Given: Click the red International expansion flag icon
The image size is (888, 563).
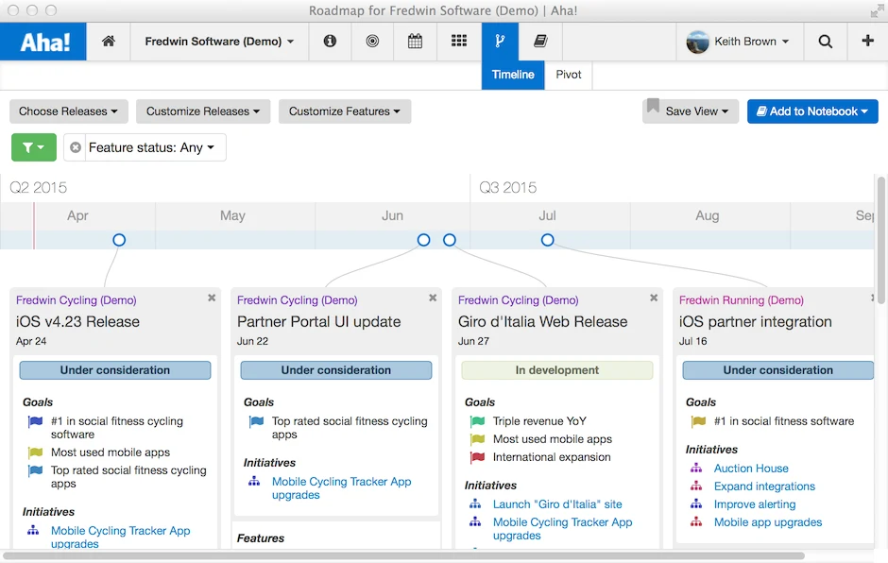Looking at the screenshot, I should 477,457.
